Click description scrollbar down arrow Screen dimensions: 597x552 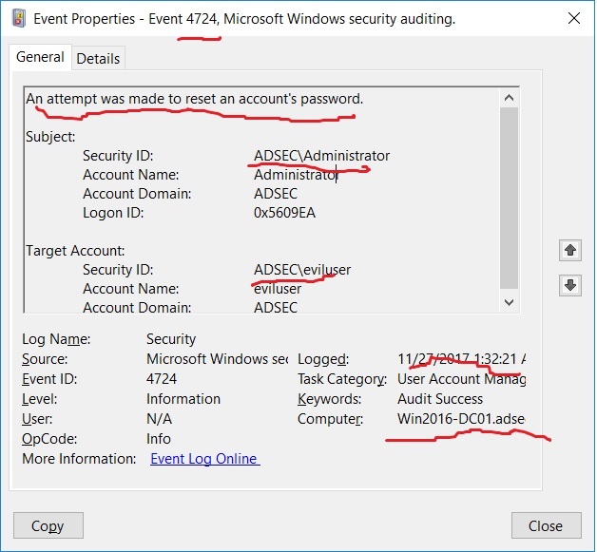(510, 302)
